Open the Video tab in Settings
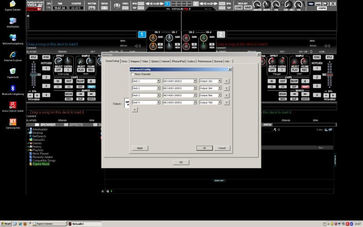The image size is (363, 227). click(145, 61)
